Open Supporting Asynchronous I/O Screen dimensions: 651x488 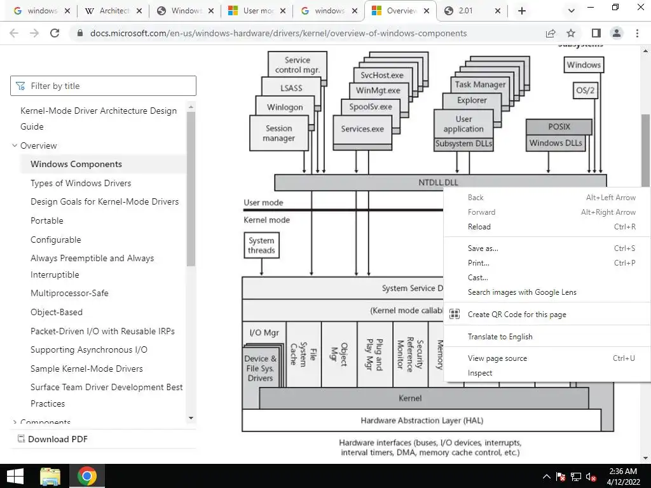(x=89, y=350)
